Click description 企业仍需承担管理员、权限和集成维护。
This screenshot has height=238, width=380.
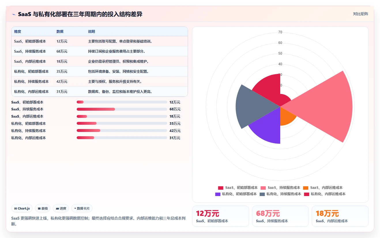click(x=118, y=62)
